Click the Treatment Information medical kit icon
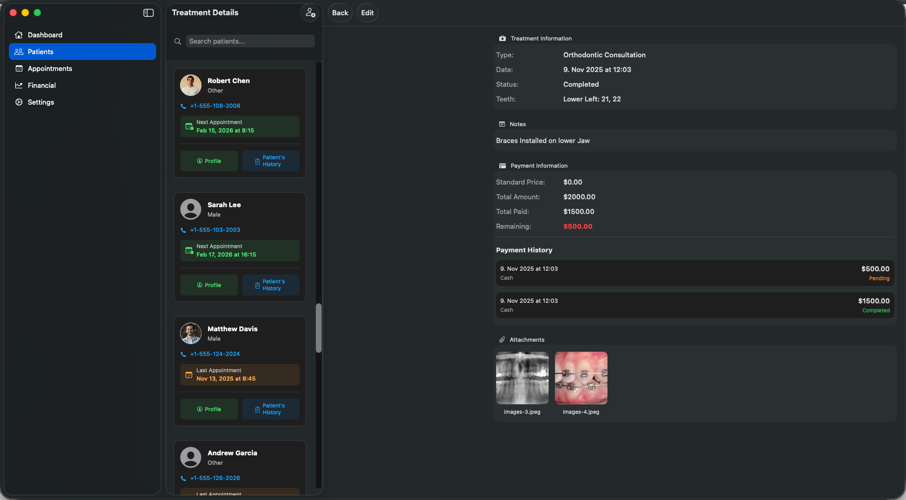906x500 pixels. [x=502, y=38]
